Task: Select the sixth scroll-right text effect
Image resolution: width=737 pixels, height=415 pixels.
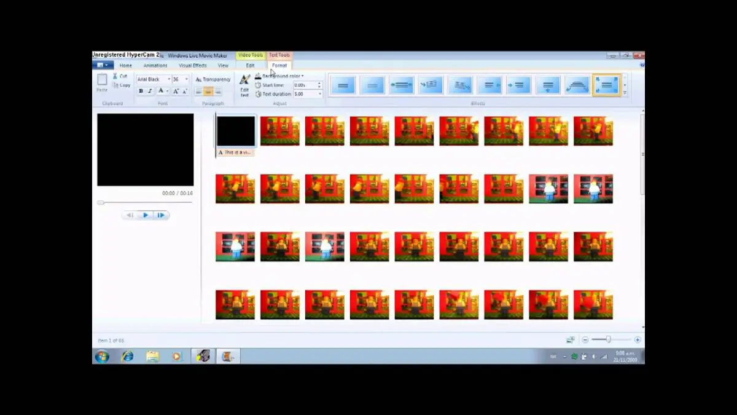Action: tap(489, 85)
